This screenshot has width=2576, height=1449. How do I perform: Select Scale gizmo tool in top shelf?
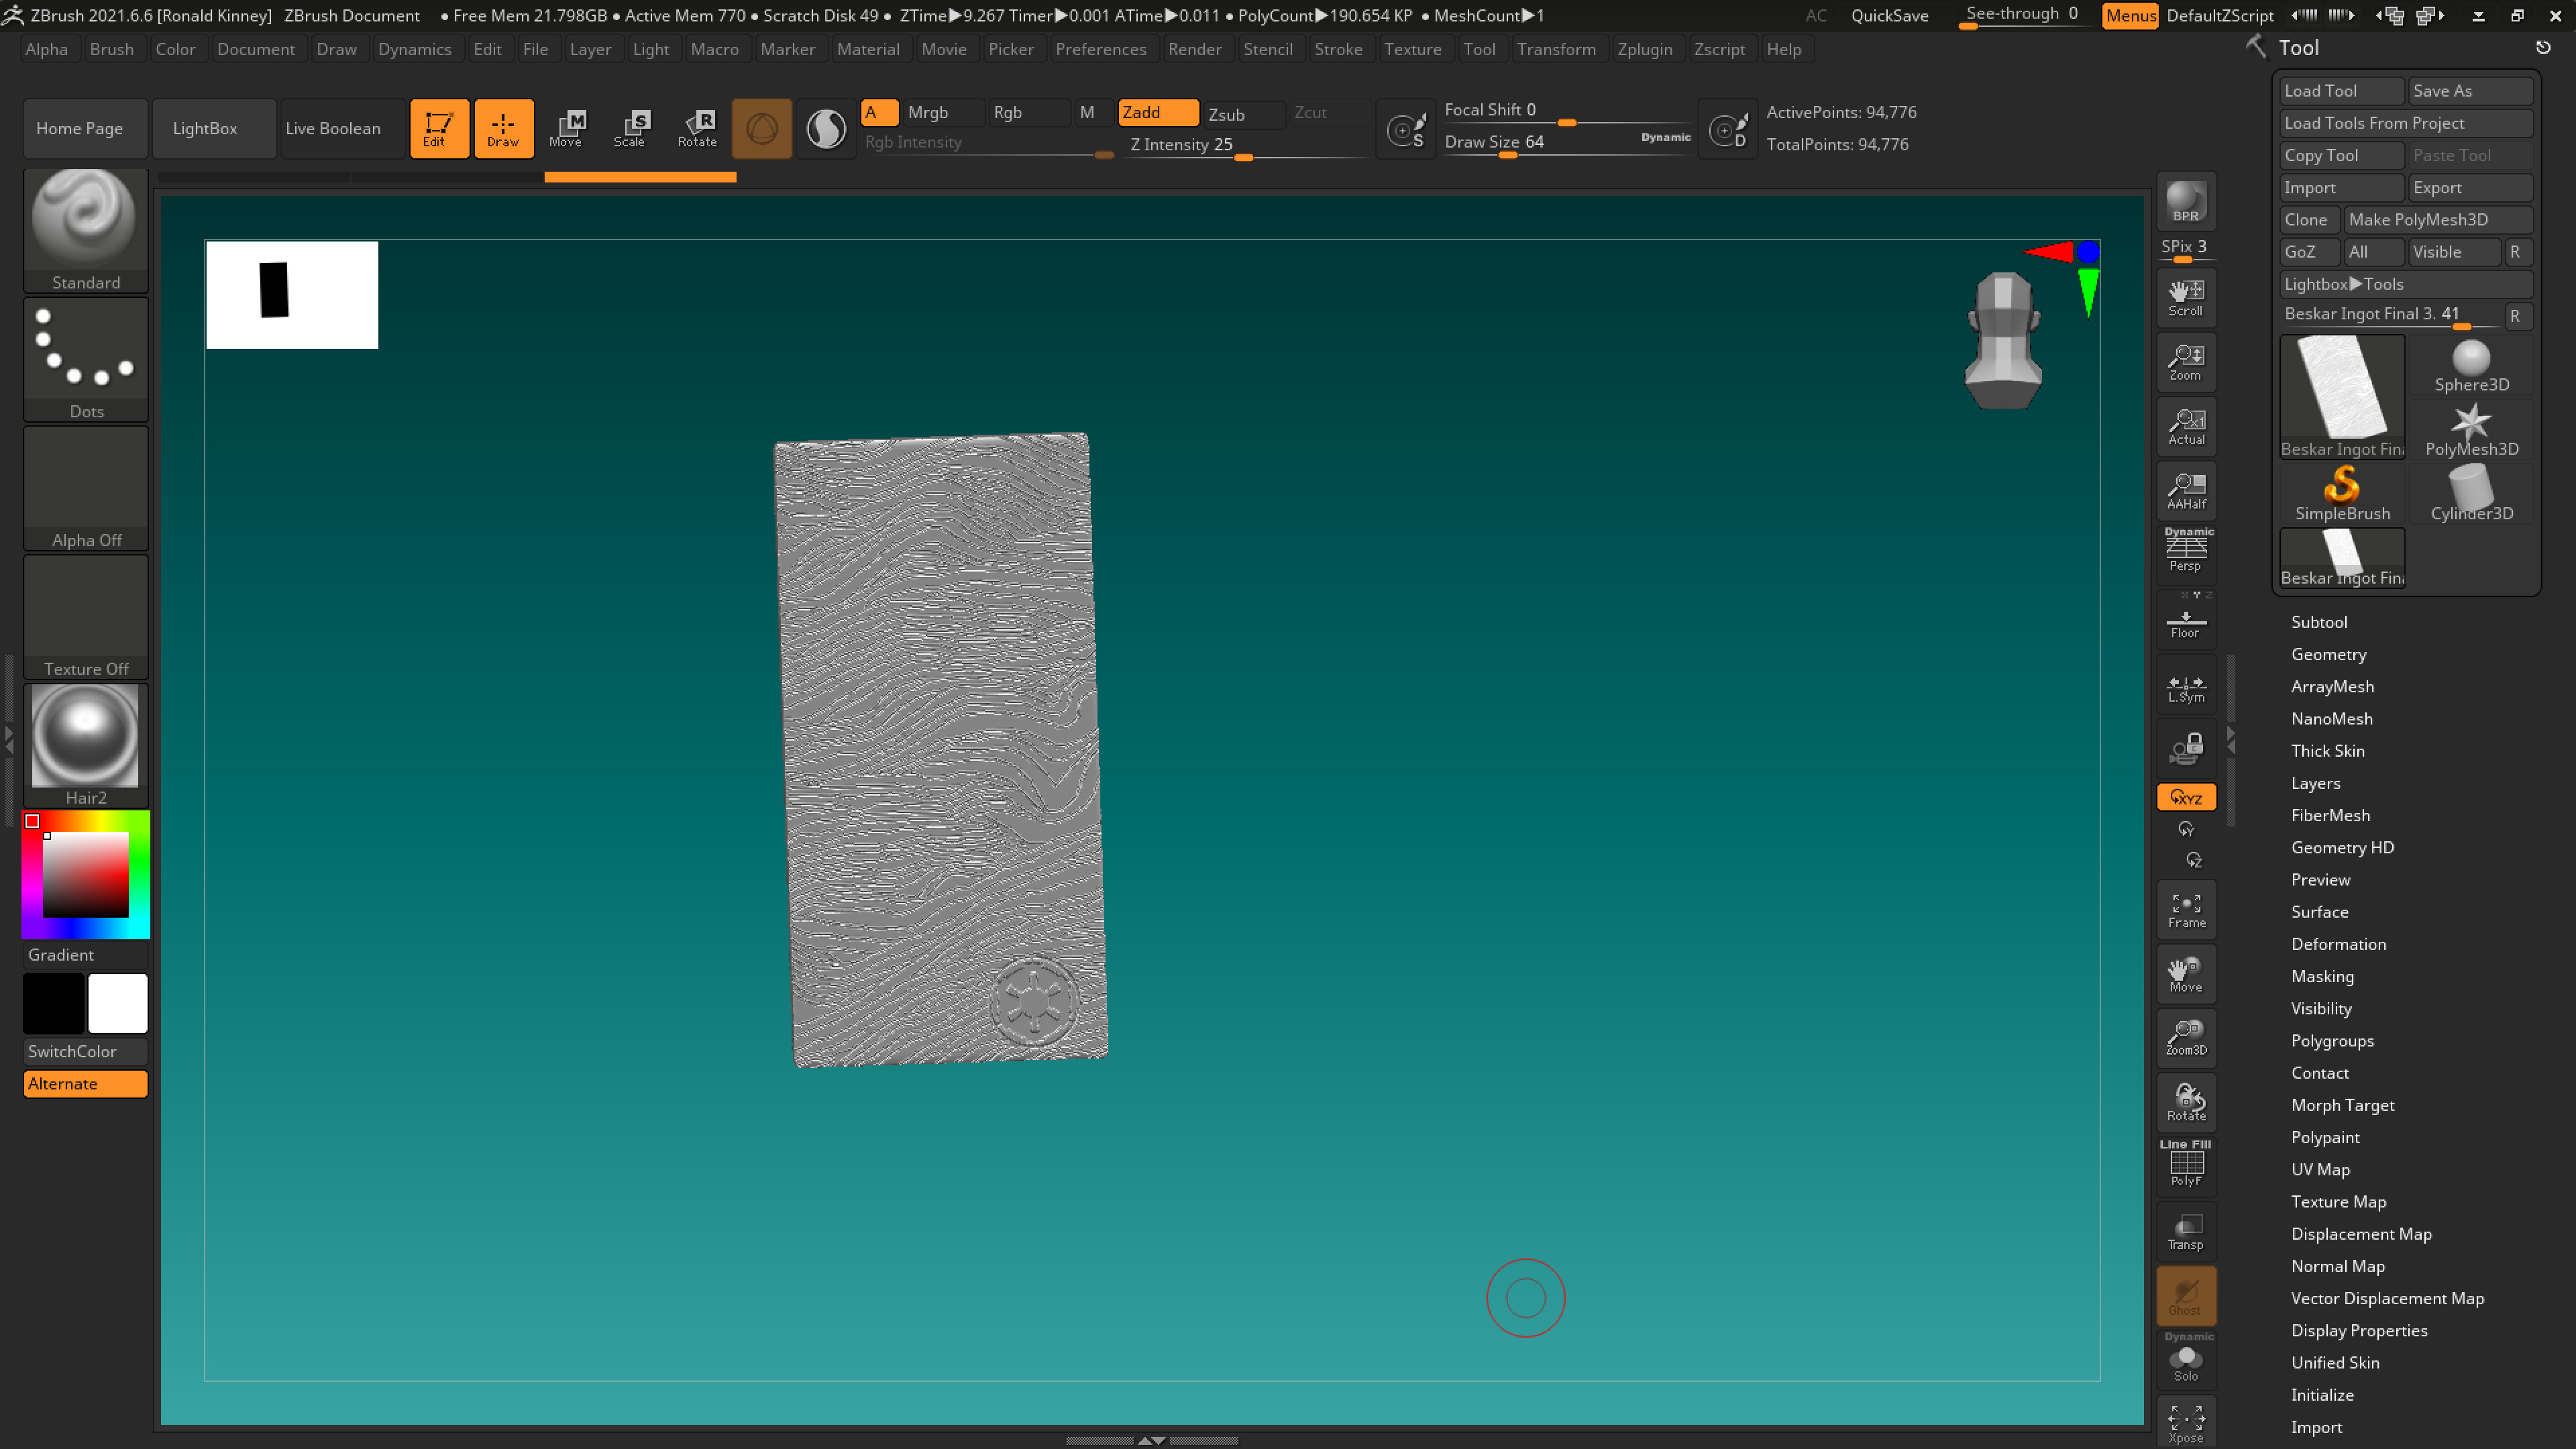pyautogui.click(x=630, y=128)
